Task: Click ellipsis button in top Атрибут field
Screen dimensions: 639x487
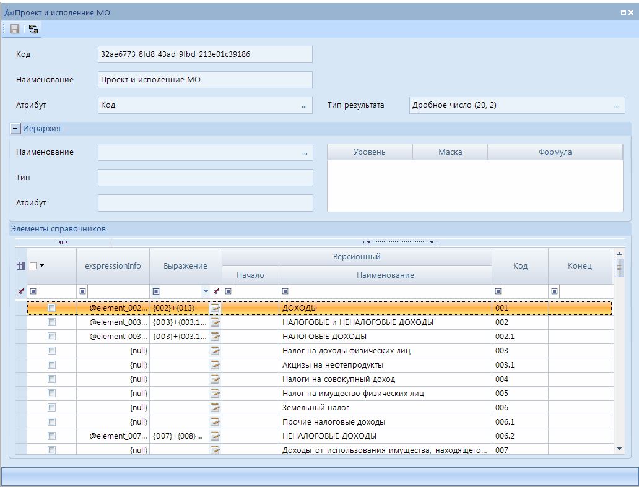Action: click(x=304, y=106)
